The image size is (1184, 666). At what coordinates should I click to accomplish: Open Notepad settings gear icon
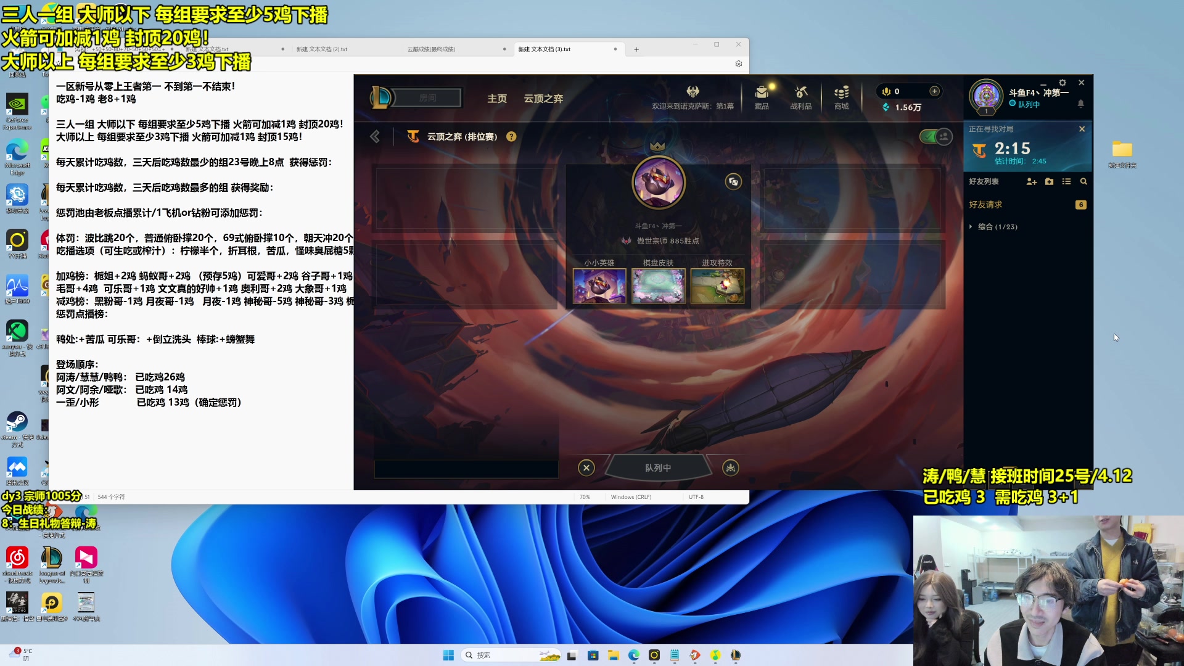[x=739, y=64]
